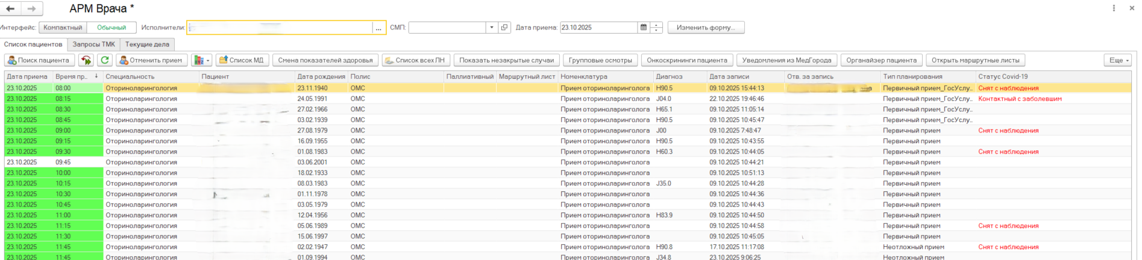The width and height of the screenshot is (1142, 260).
Task: Open Уведомления из МедГорода
Action: [x=786, y=60]
